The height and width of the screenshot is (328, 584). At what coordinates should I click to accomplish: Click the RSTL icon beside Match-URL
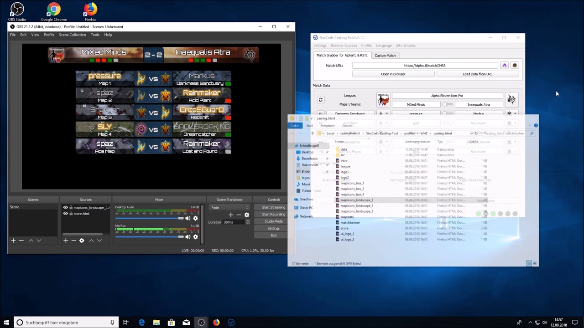click(515, 65)
